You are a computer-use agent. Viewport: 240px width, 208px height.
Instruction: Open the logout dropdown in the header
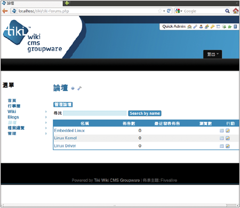coord(212,54)
